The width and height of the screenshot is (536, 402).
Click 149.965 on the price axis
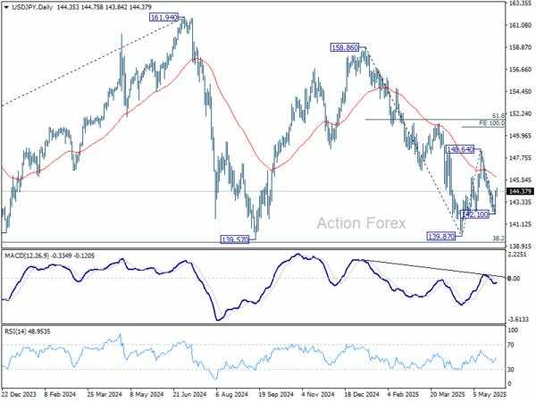pyautogui.click(x=520, y=136)
